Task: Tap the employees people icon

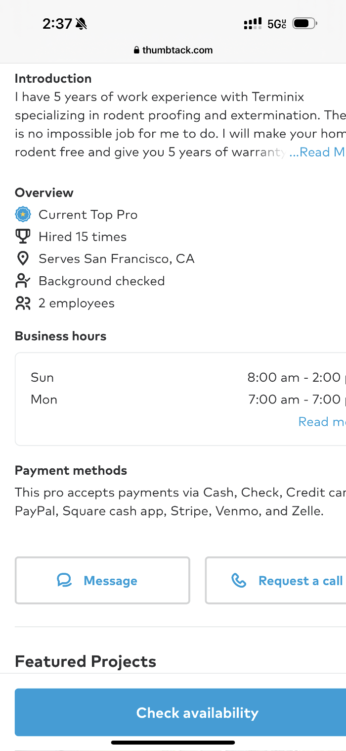Action: point(23,303)
